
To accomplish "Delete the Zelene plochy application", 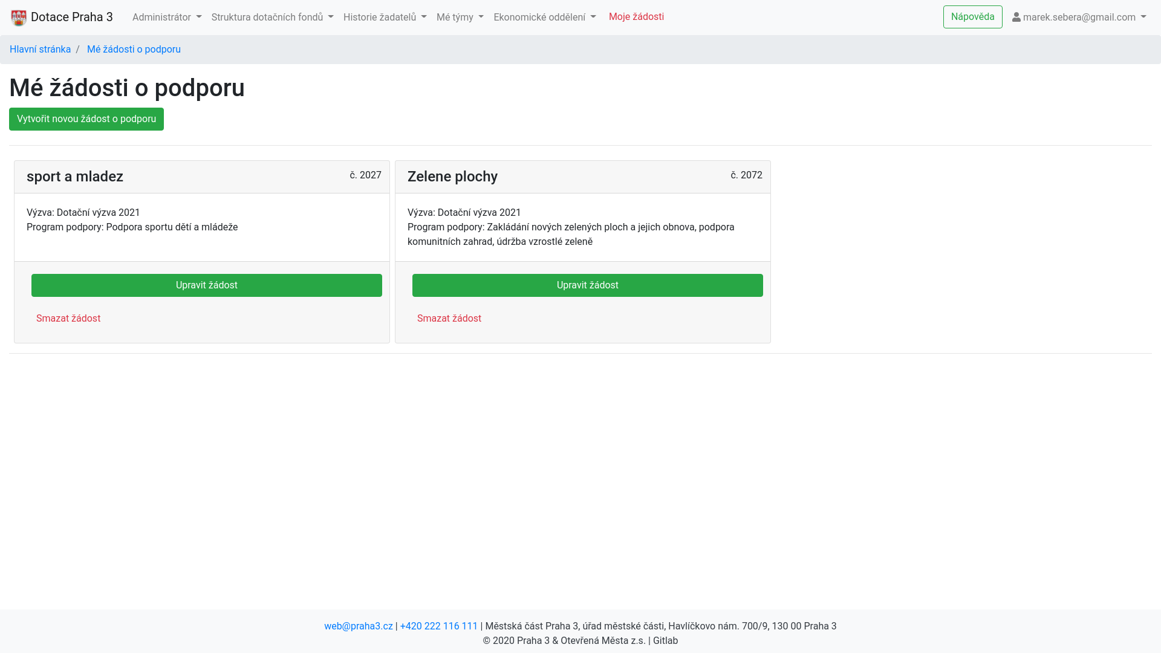I will [x=449, y=319].
